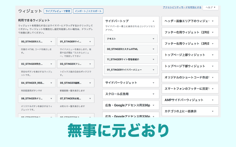
Task: Expand the スクロール広告用 widget area
Action: click(153, 94)
